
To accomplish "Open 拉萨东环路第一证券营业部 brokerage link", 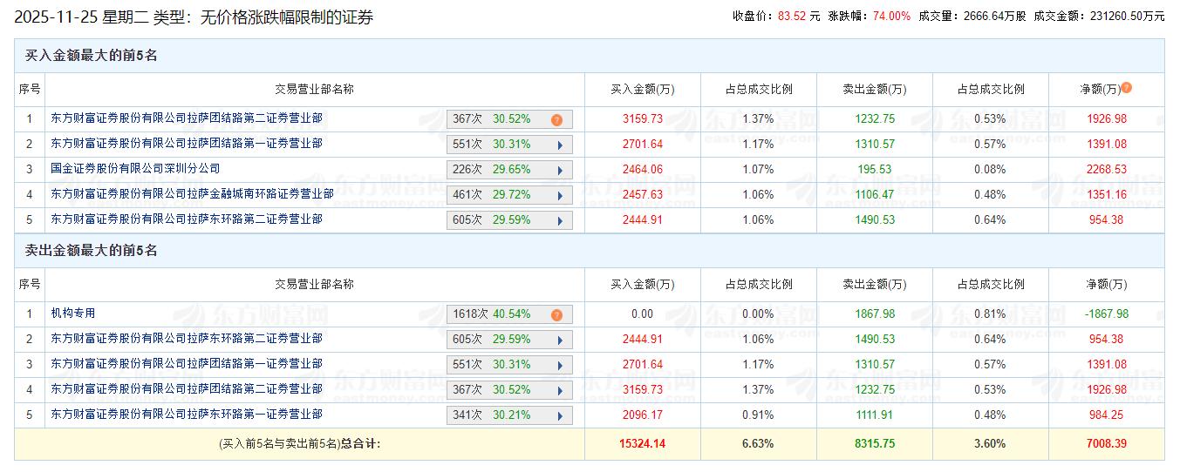I will 186,415.
